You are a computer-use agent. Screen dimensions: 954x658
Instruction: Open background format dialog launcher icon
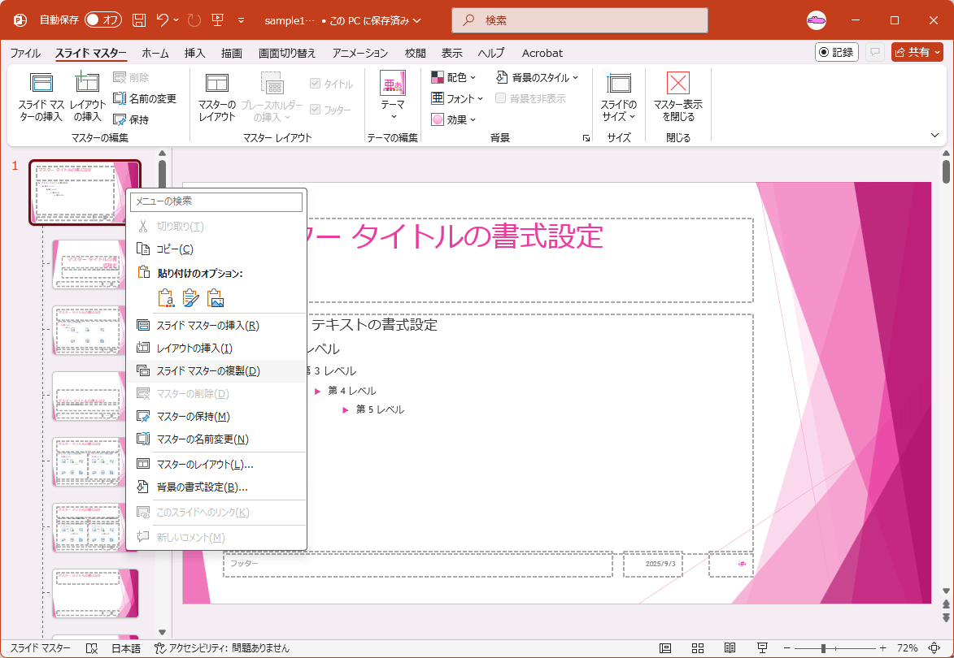(x=586, y=139)
